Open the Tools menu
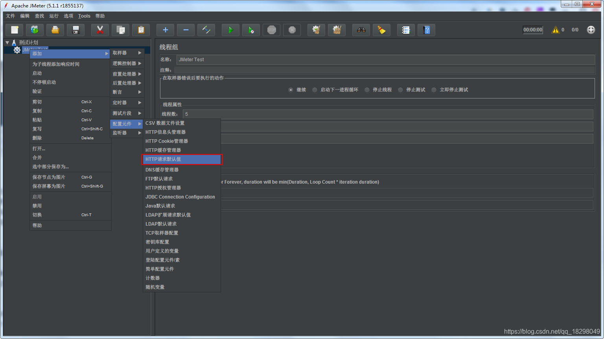This screenshot has width=604, height=339. tap(84, 16)
